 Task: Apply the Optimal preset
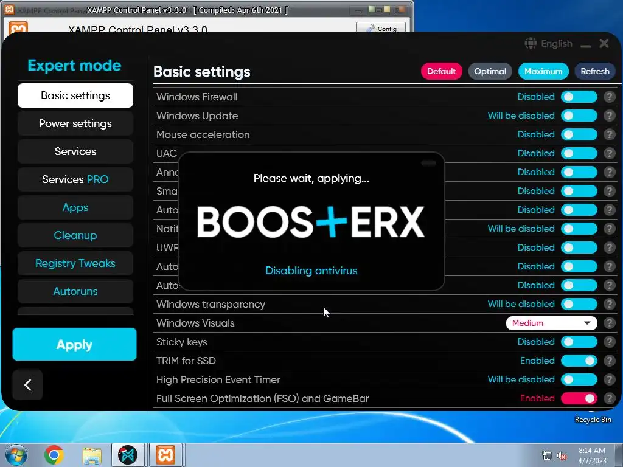(490, 72)
